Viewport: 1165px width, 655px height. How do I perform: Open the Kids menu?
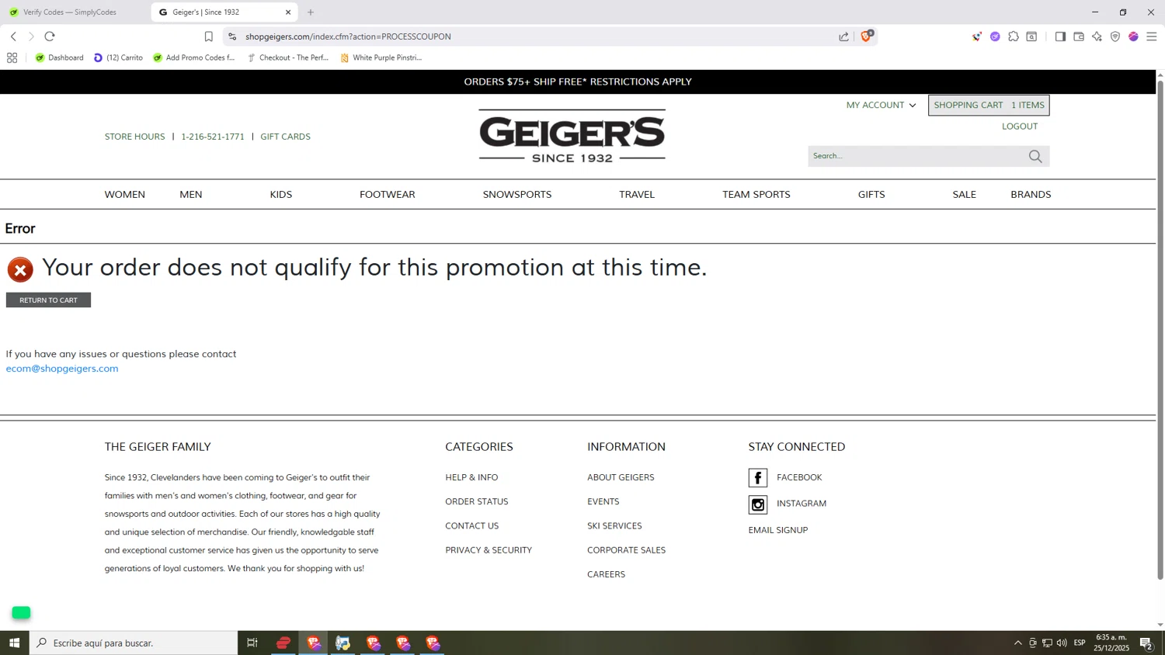(281, 195)
